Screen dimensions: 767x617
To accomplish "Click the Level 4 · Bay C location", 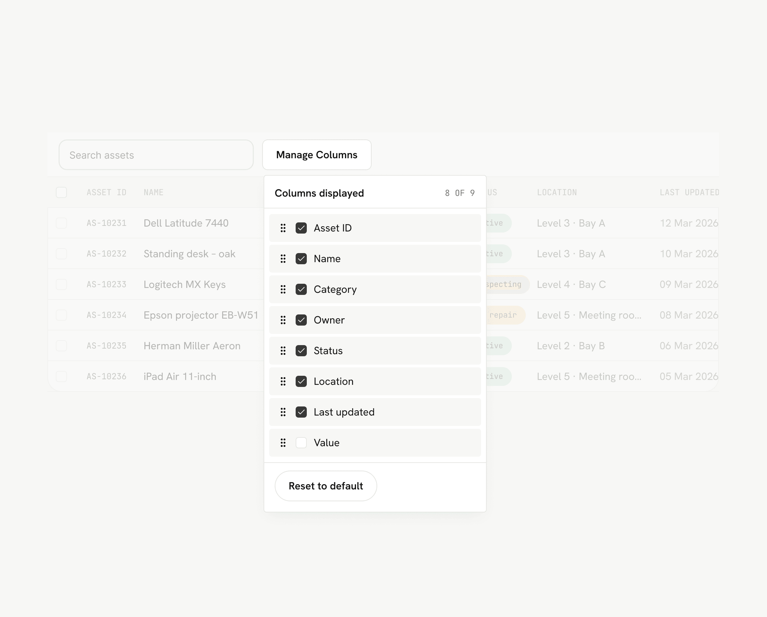I will 571,284.
